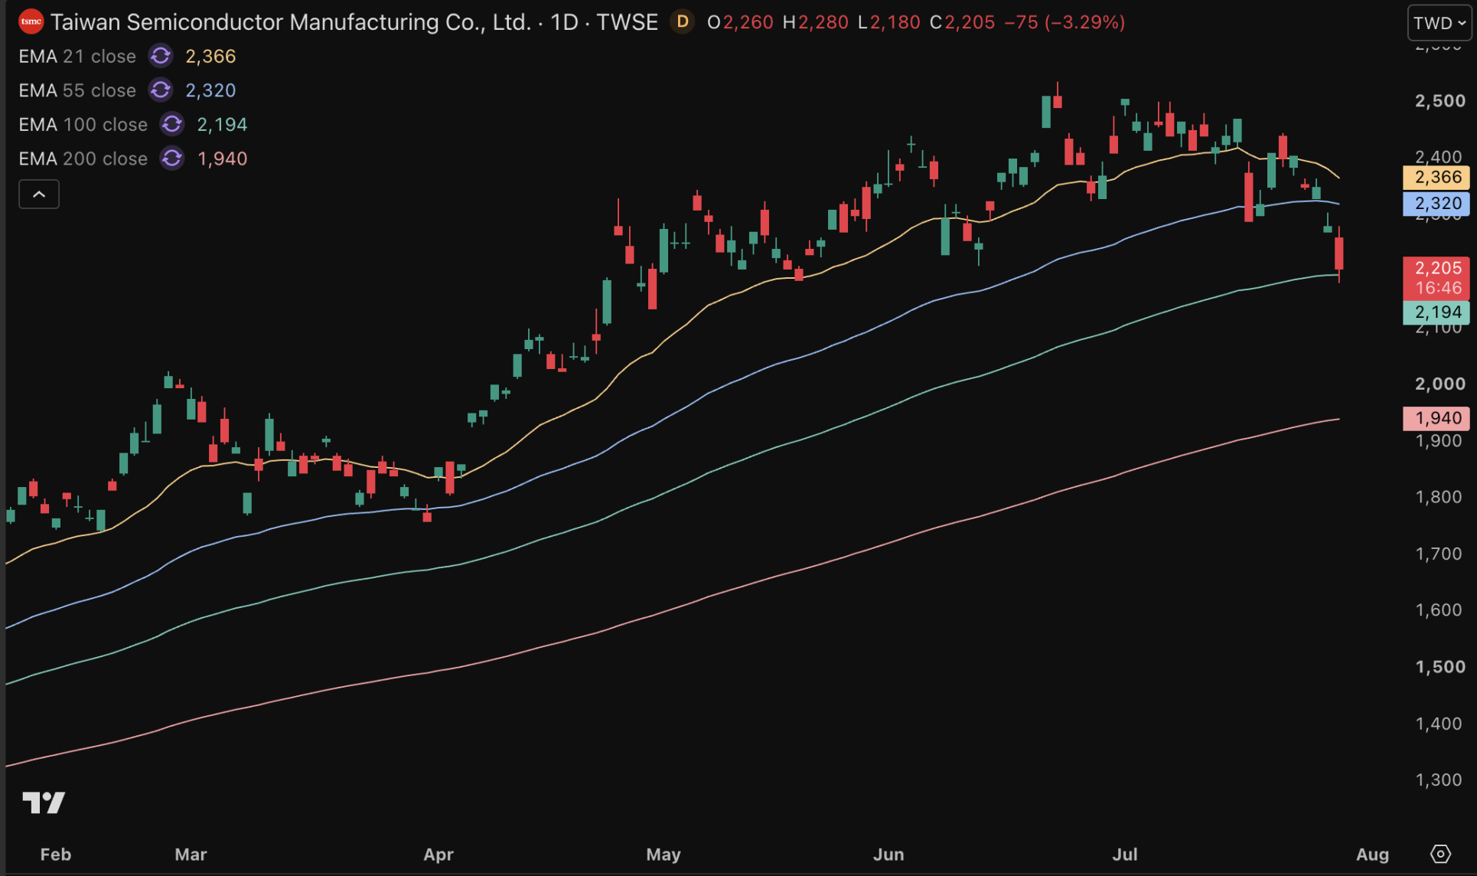Click the blue 2,320 price axis label
This screenshot has width=1477, height=876.
click(1436, 204)
